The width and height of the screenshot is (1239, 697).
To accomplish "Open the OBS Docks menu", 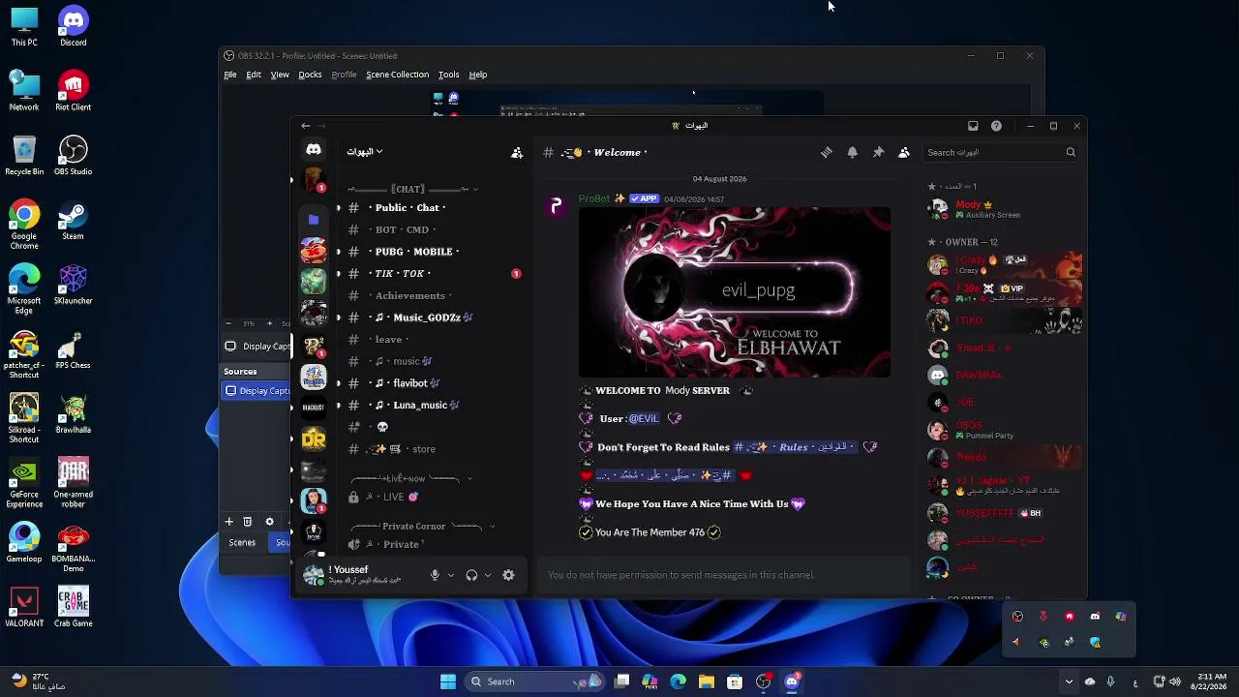I will tap(310, 75).
